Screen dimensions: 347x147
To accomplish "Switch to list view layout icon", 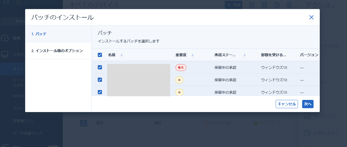I will pos(252,5).
